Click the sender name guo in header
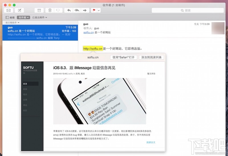 click(86, 24)
